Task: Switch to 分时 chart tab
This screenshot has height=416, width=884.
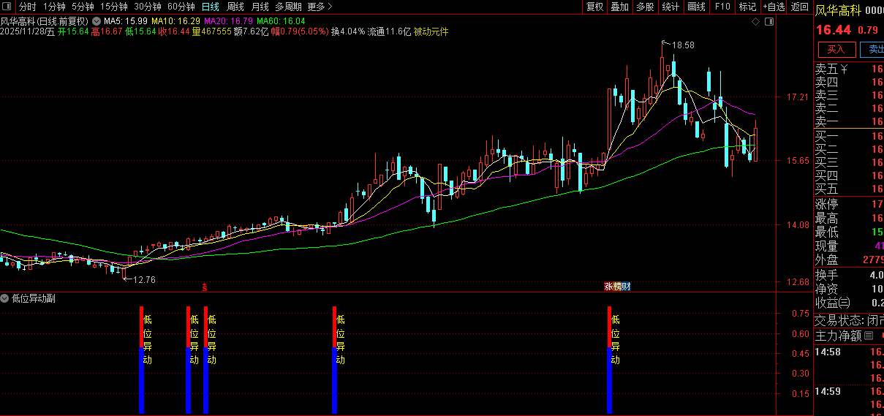Action: point(27,7)
